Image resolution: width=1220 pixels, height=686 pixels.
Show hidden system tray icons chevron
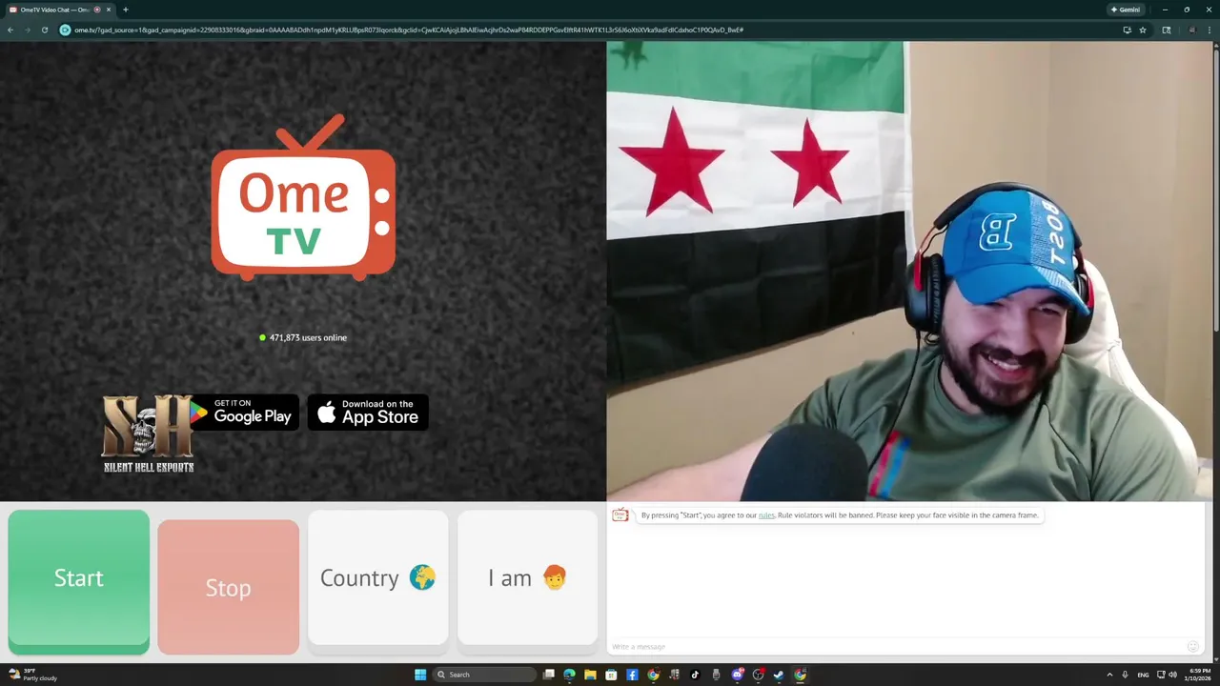tap(1109, 675)
